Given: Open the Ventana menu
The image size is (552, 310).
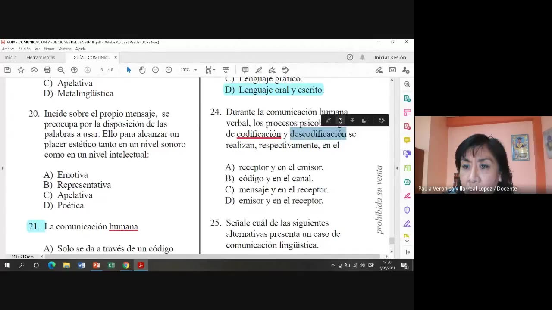Looking at the screenshot, I should pyautogui.click(x=65, y=49).
